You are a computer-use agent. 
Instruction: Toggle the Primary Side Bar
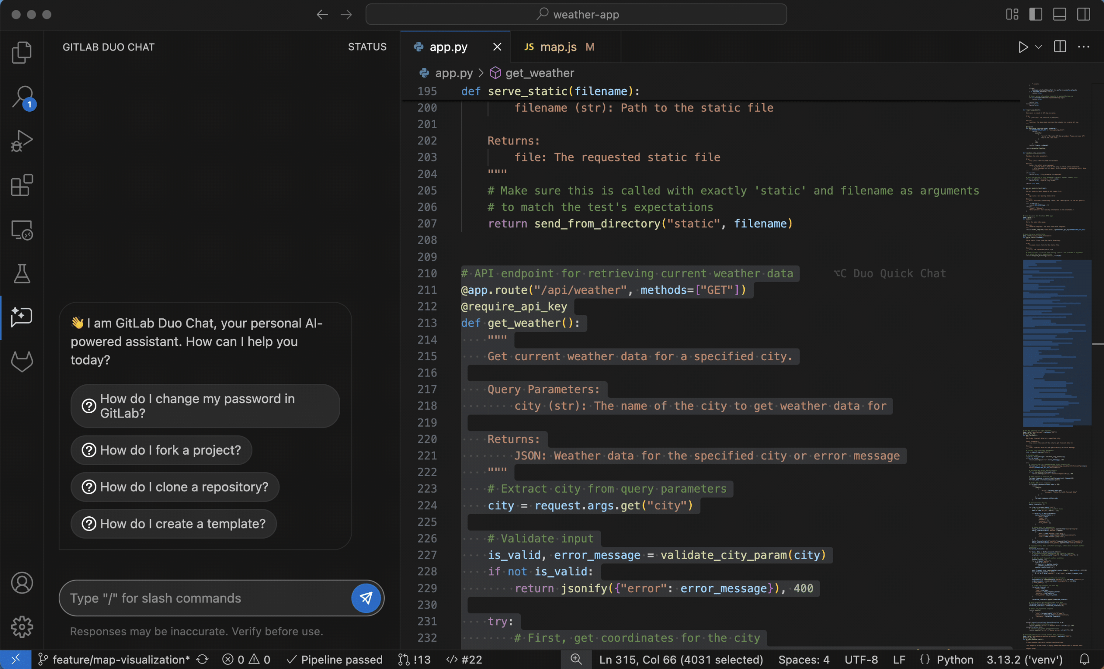1035,14
